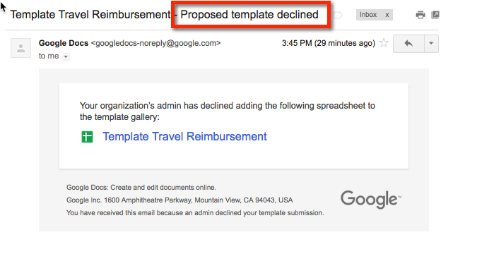Click the Mountain View address footer line
Screen dimensions: 477x254
coord(179,200)
